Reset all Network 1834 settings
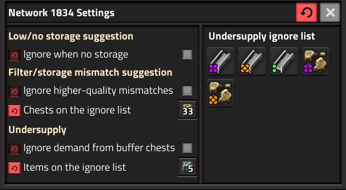346x190 pixels. tap(306, 13)
